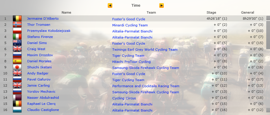Open the Minardi Cycling Team link
Viewport: 270px width, 115px height.
(x=130, y=25)
